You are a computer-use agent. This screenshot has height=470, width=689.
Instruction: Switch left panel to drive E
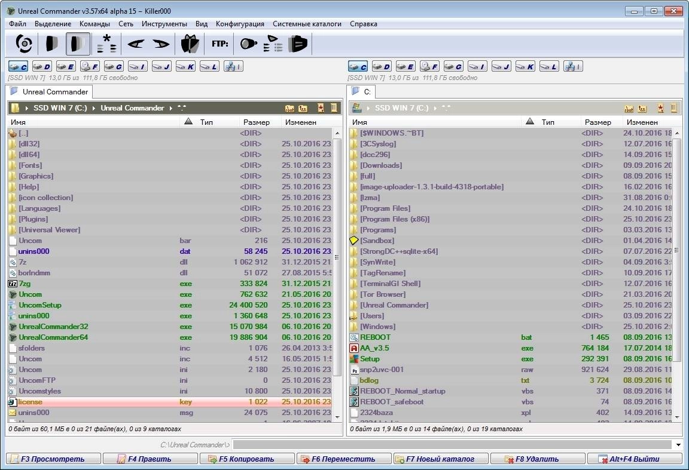click(x=66, y=66)
